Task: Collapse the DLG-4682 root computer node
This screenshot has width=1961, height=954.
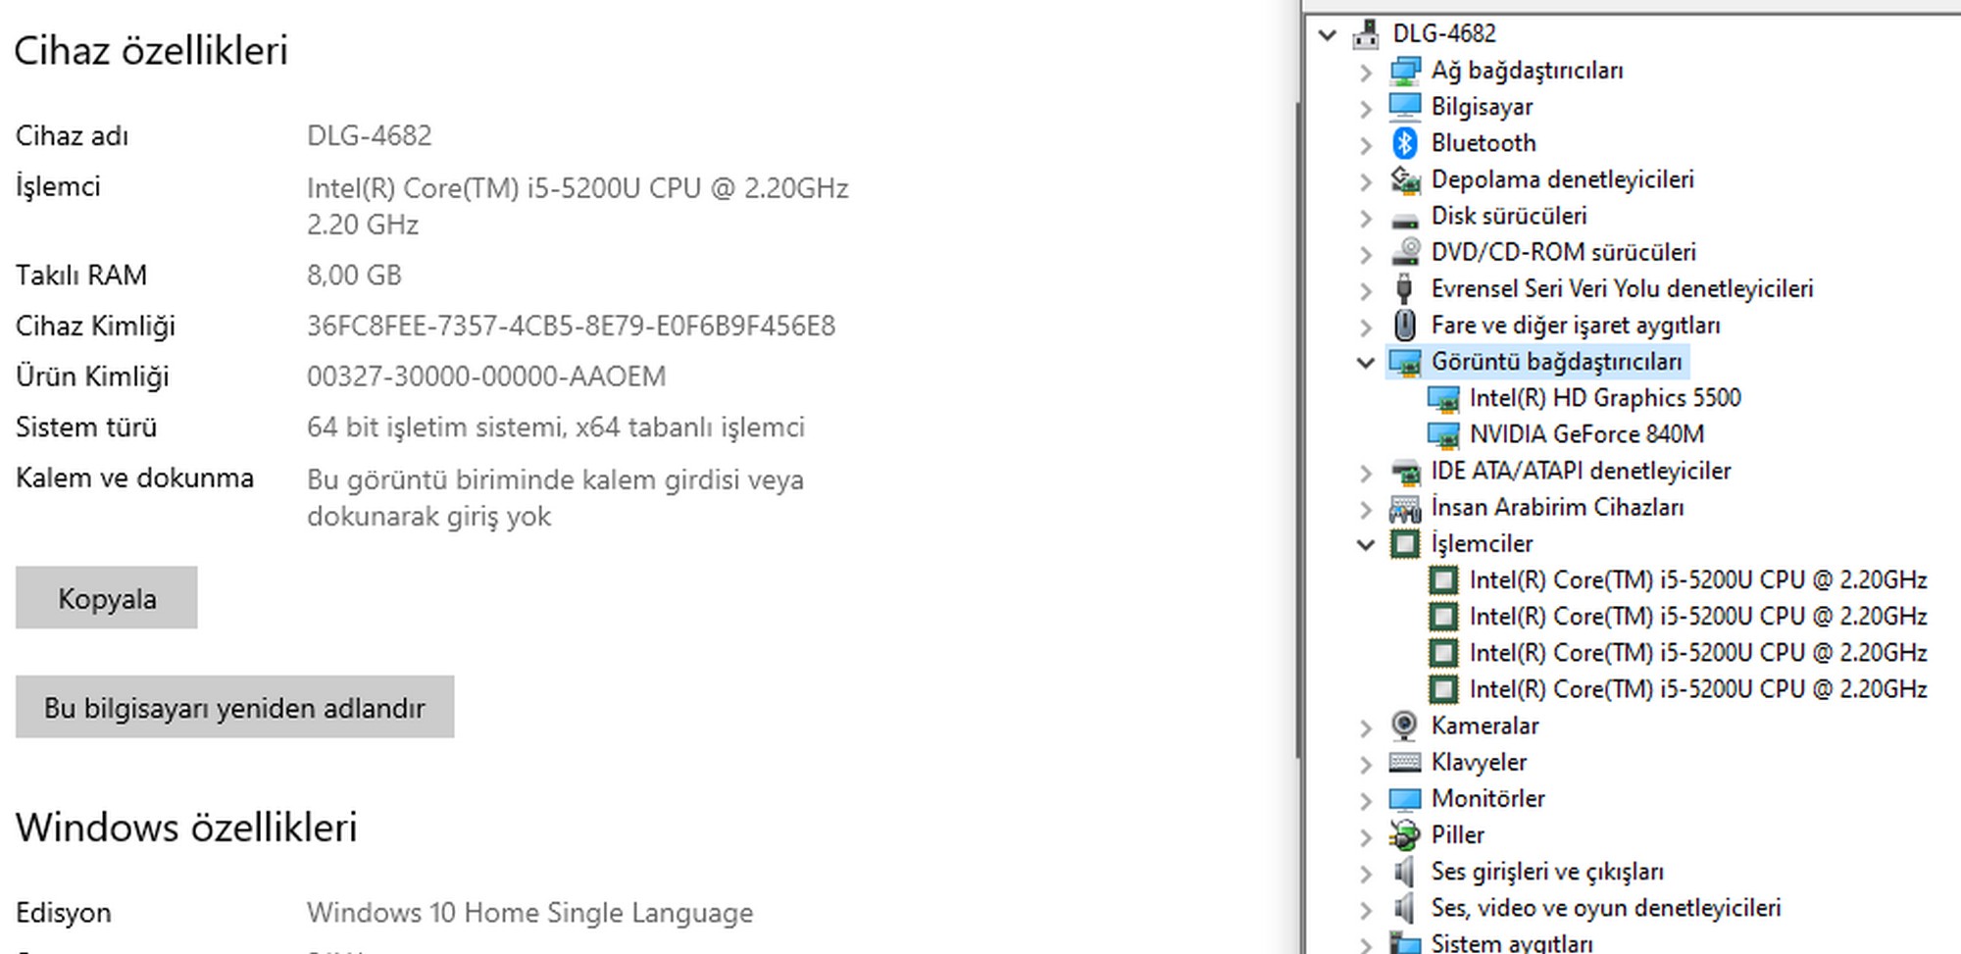Action: (x=1328, y=34)
